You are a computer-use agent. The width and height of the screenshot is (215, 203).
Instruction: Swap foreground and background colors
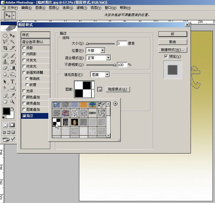point(13,109)
